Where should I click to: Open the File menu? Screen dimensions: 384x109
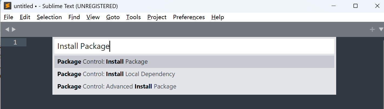9,17
